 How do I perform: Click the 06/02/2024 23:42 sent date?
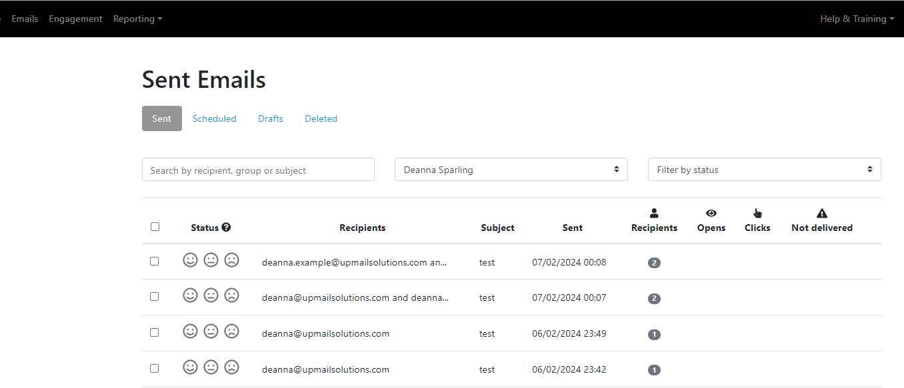(x=569, y=369)
